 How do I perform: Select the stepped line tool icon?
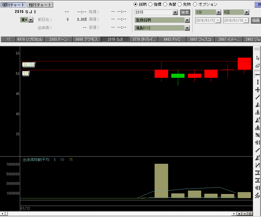(258, 150)
